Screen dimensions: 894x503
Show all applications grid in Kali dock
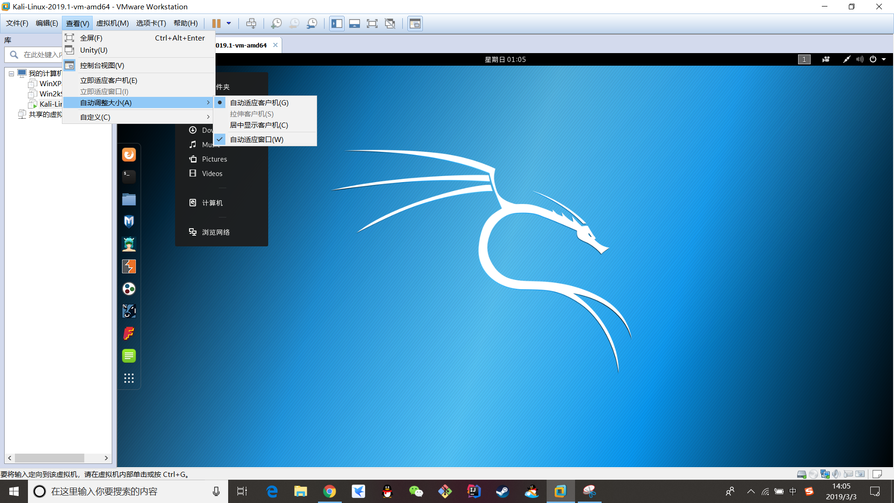point(129,378)
